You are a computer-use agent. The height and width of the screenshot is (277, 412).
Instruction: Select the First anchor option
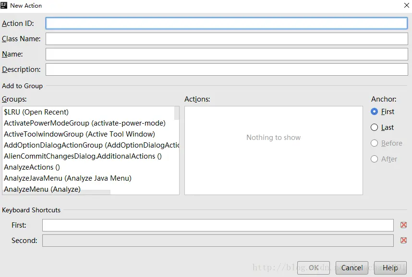(x=383, y=112)
